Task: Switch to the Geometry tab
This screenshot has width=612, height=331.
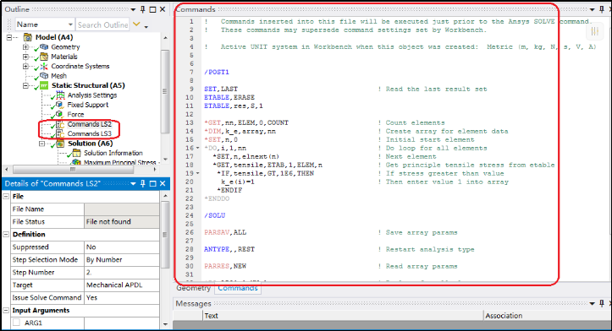Action: coord(193,288)
